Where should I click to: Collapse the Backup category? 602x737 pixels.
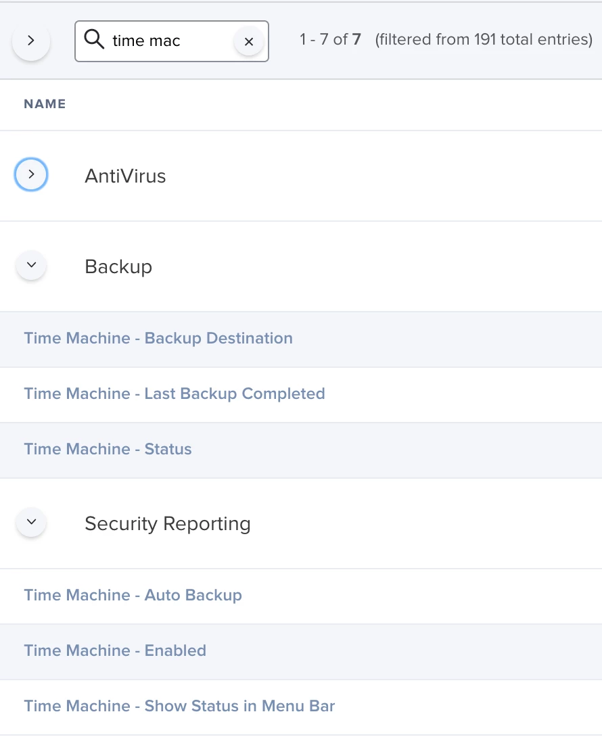click(x=31, y=265)
